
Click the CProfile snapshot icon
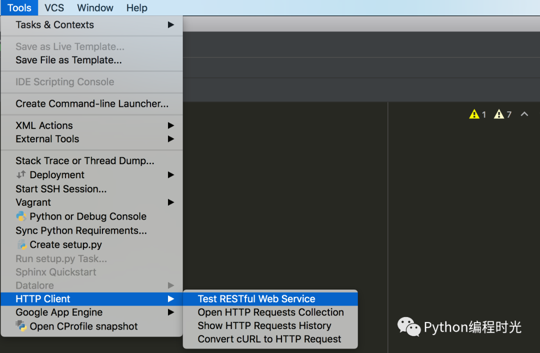coord(21,326)
